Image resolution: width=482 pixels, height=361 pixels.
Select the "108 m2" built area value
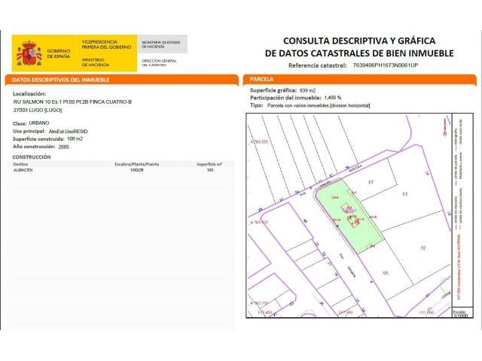pyautogui.click(x=75, y=138)
